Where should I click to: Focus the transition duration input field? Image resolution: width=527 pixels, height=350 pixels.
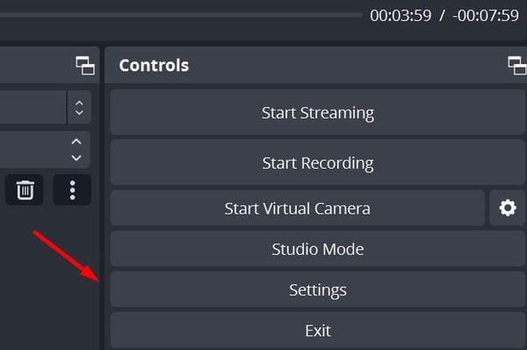click(x=33, y=149)
